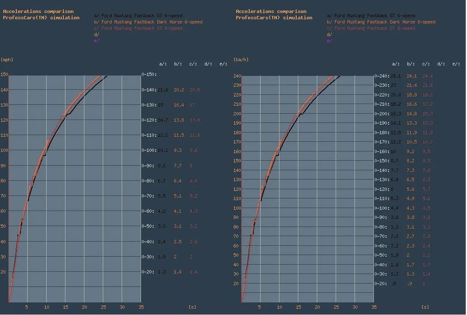
Task: Click value 14.1 in the 0-190 km/h row
Action: point(396,123)
